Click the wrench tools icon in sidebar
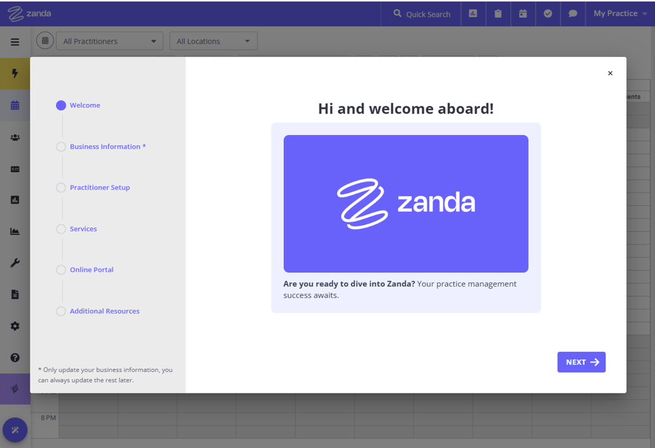 click(15, 263)
